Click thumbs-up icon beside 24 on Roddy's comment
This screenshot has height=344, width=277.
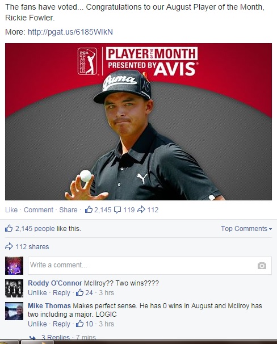(80, 292)
